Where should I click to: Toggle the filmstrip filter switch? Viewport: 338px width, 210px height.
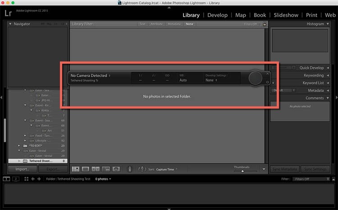[333, 179]
